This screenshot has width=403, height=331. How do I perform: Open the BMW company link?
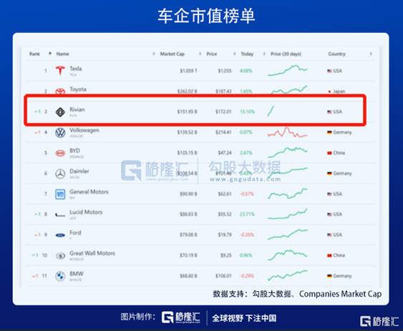[77, 274]
